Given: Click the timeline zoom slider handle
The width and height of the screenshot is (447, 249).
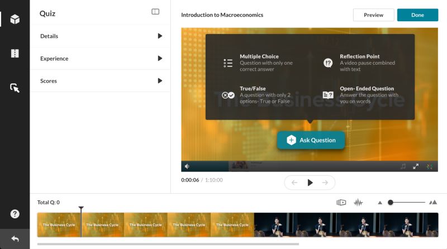Looking at the screenshot, I should click(391, 202).
